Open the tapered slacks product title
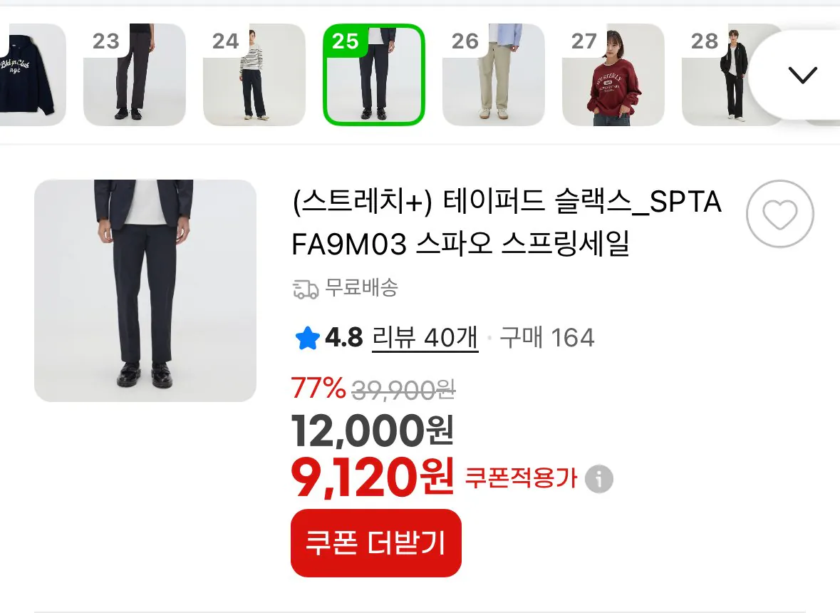Image resolution: width=840 pixels, height=613 pixels. point(507,223)
